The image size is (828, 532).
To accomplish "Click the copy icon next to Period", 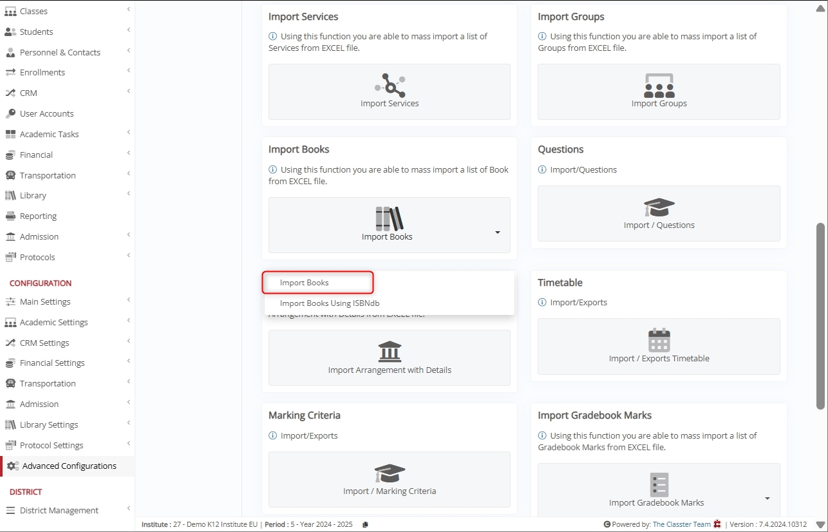I will point(366,524).
